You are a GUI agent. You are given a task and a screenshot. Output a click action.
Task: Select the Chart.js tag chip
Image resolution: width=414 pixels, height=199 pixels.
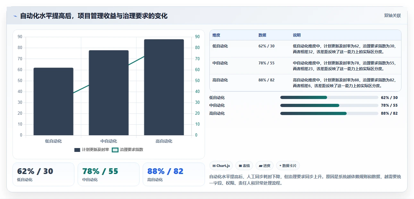(221, 166)
